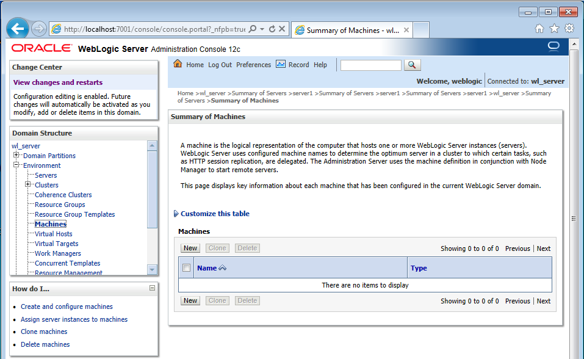Select the Summary of Machines tab
Screen dimensions: 584x359
click(352, 30)
